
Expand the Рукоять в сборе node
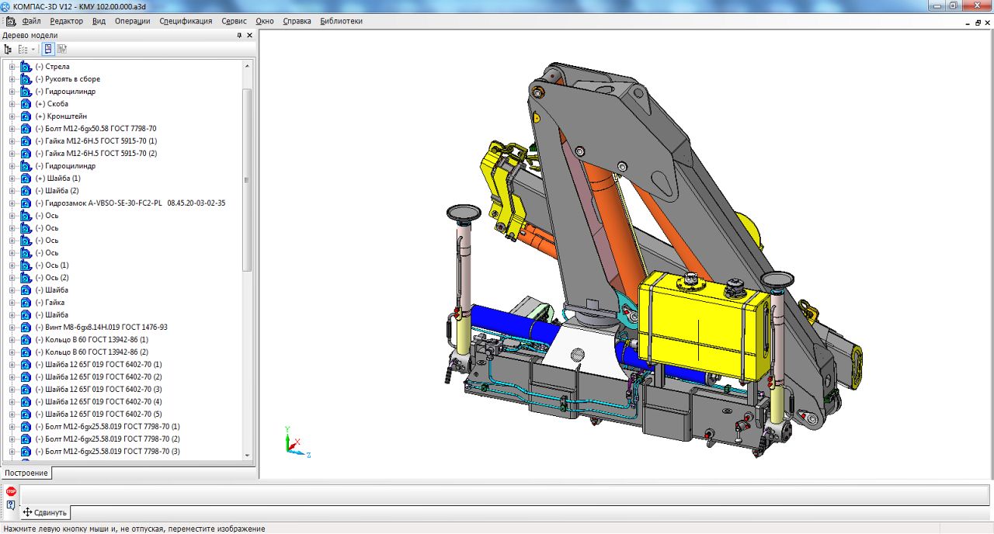click(12, 79)
